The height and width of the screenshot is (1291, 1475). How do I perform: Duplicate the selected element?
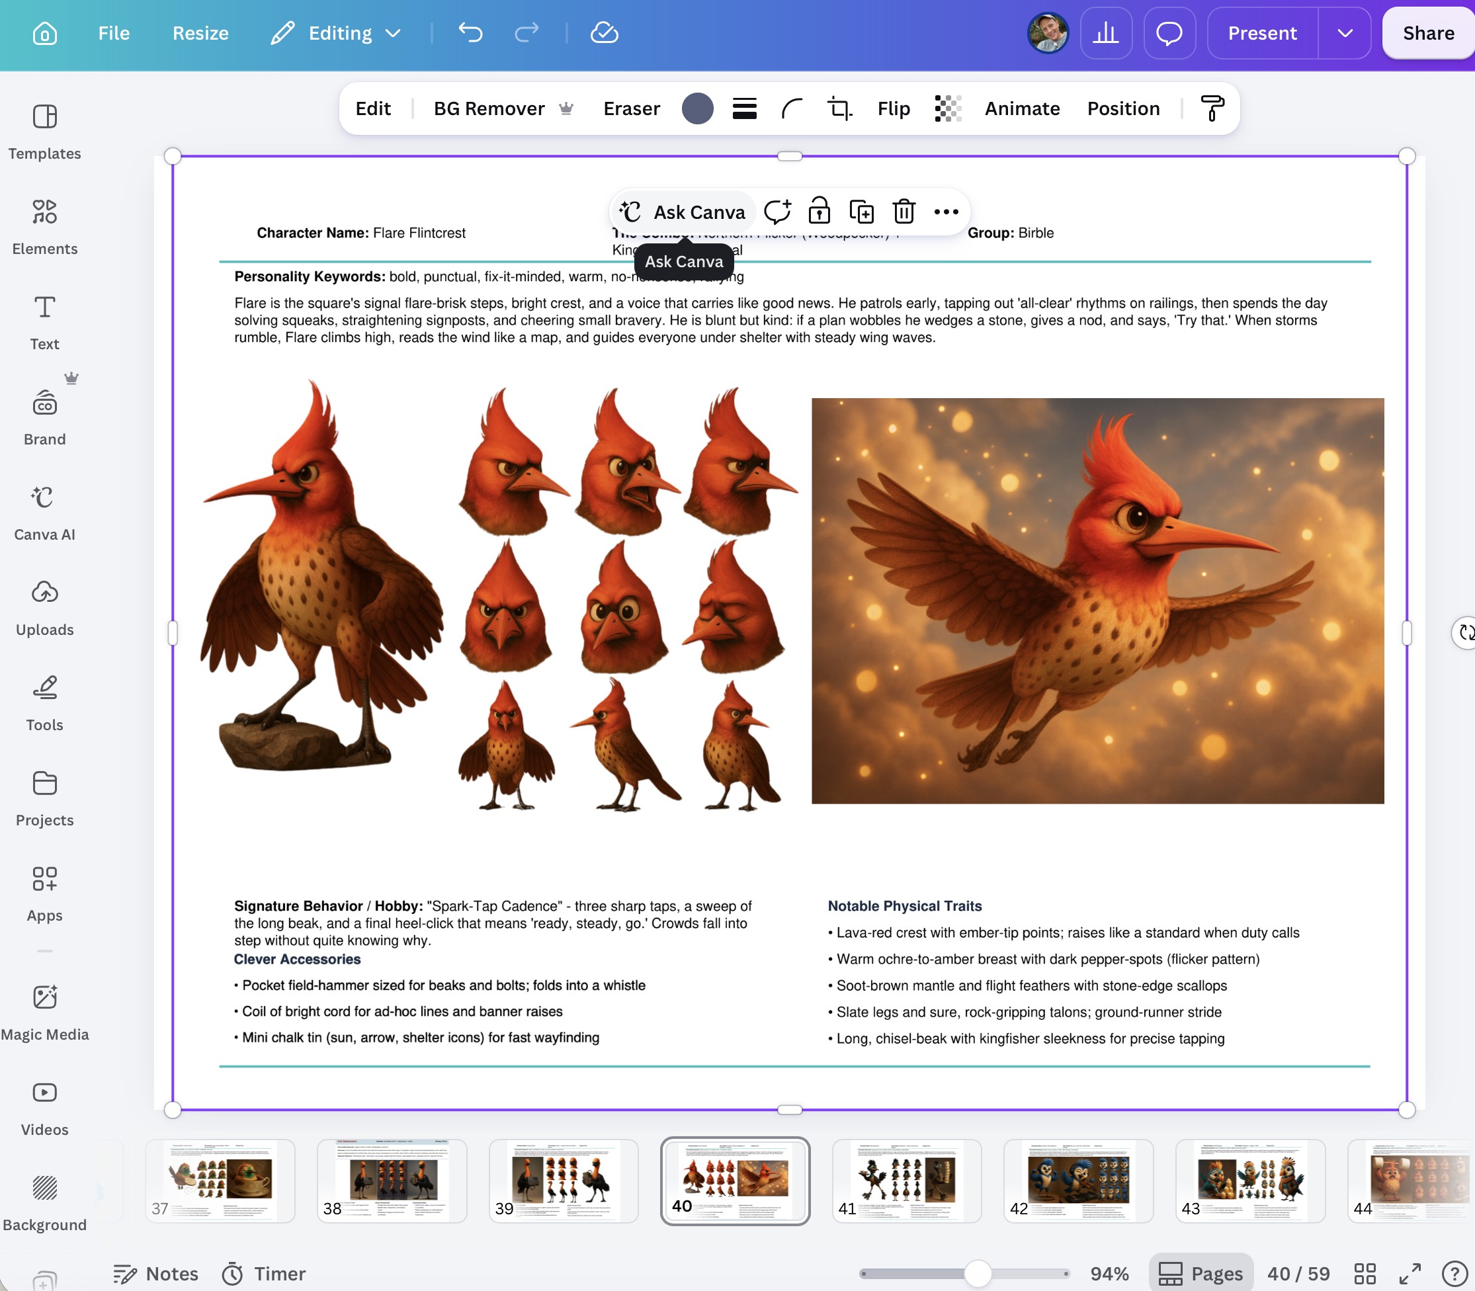tap(862, 212)
